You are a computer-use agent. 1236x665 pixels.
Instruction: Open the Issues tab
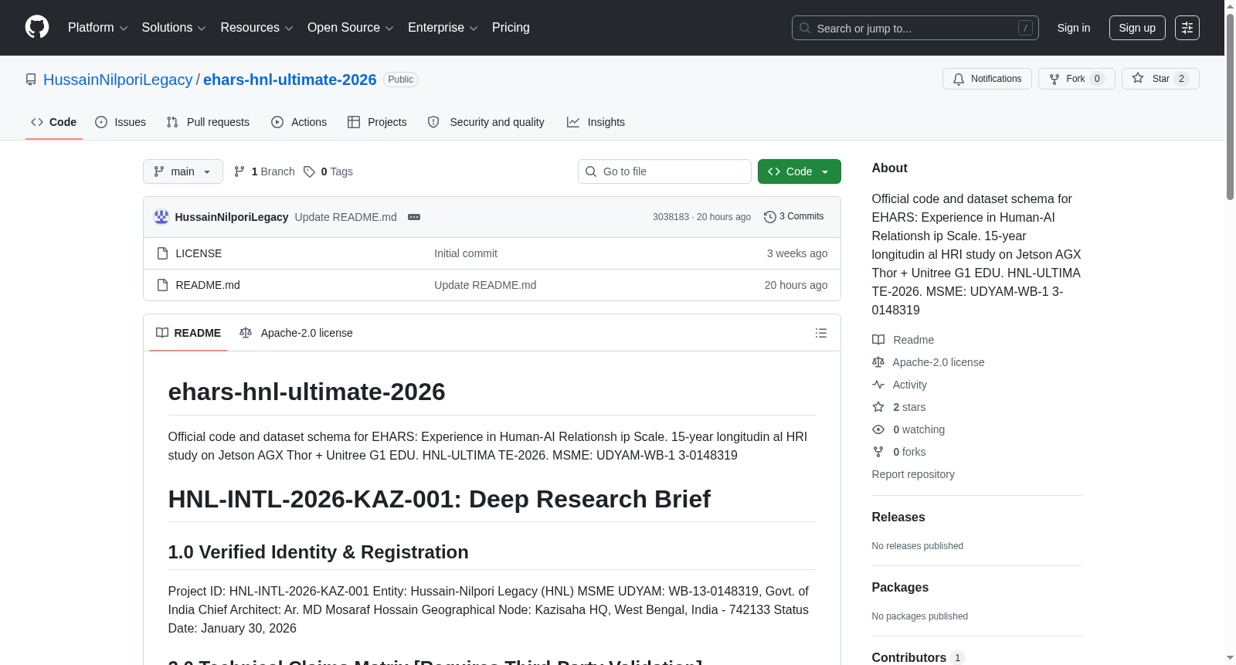coord(121,122)
